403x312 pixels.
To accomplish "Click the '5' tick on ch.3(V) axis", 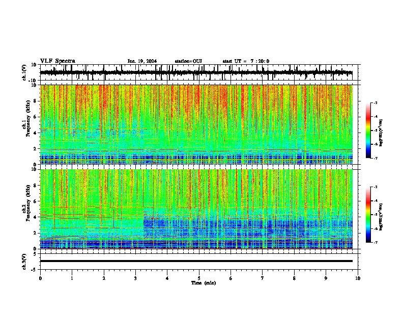I will click(35, 254).
